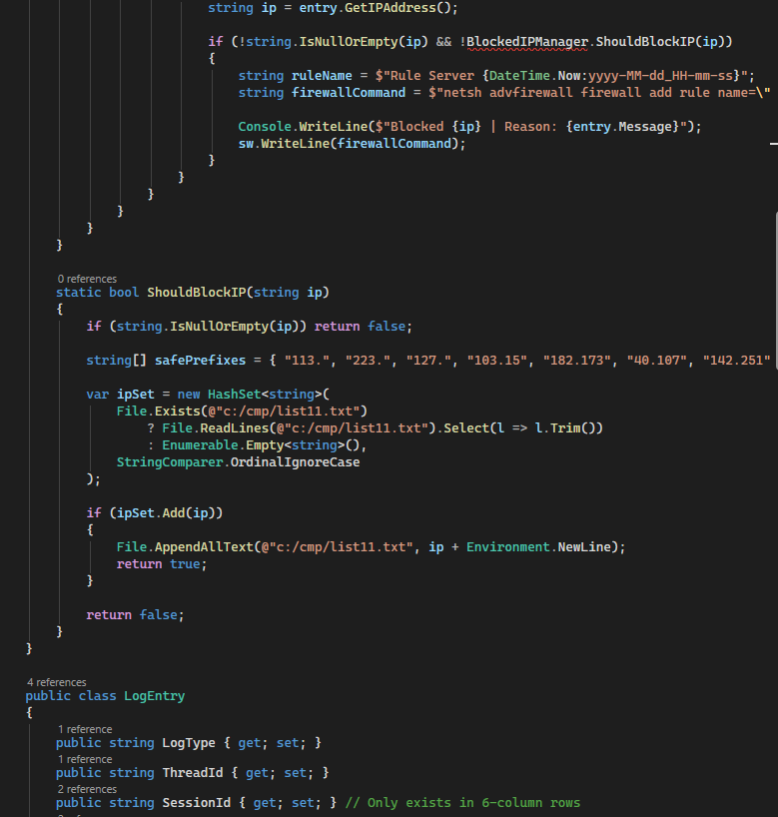
Task: Click the ruleName variable declaration
Action: click(x=322, y=76)
